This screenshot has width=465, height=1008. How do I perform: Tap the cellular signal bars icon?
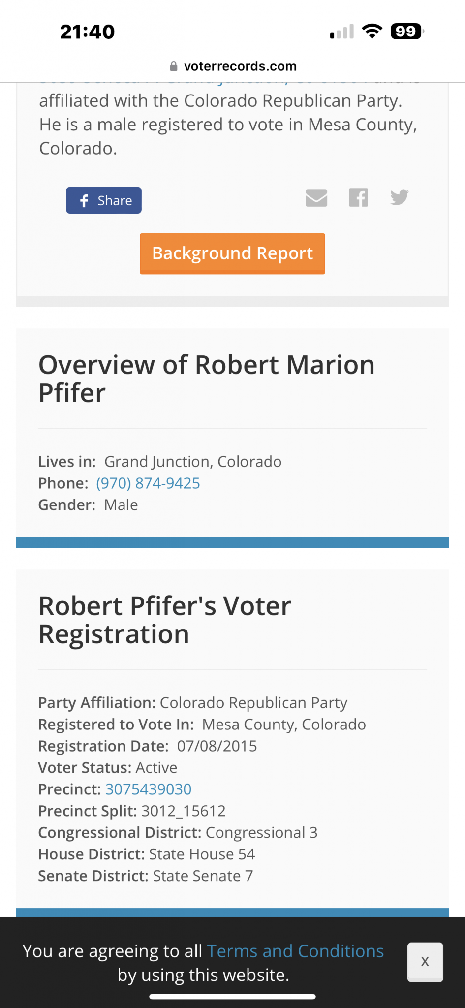tap(342, 31)
